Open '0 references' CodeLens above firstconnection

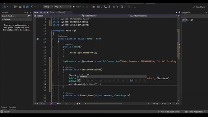pyautogui.click(x=68, y=67)
